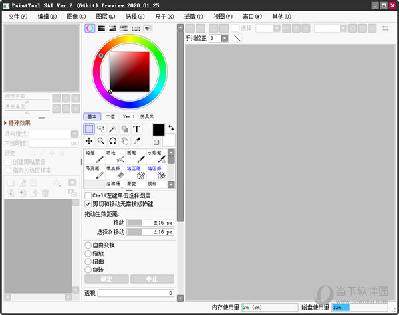Click the delete layer trash icon
This screenshot has width=399, height=315.
(45, 193)
